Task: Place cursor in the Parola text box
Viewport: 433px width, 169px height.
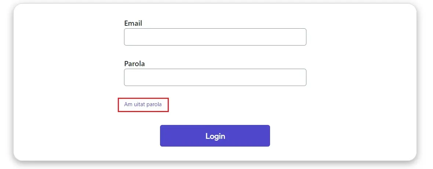Action: (x=215, y=77)
